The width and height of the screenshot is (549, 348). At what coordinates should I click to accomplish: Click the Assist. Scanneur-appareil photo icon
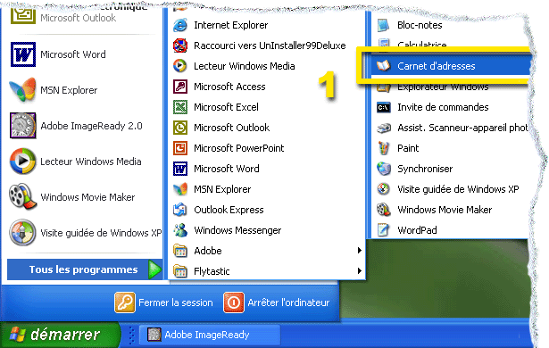(x=384, y=128)
